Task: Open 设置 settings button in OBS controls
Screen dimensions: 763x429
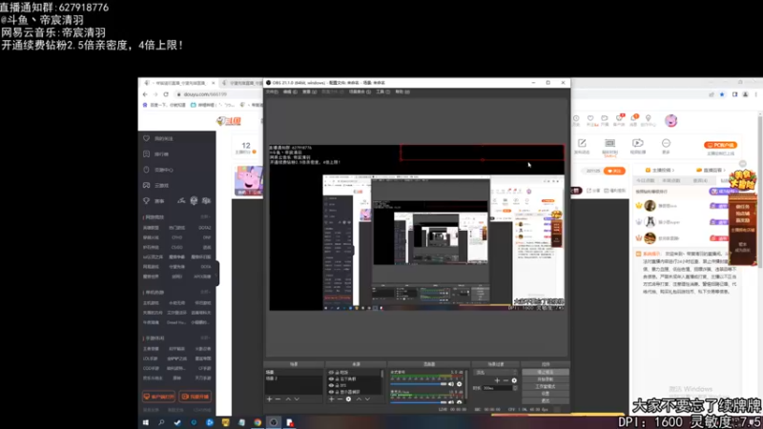Action: pyautogui.click(x=545, y=394)
